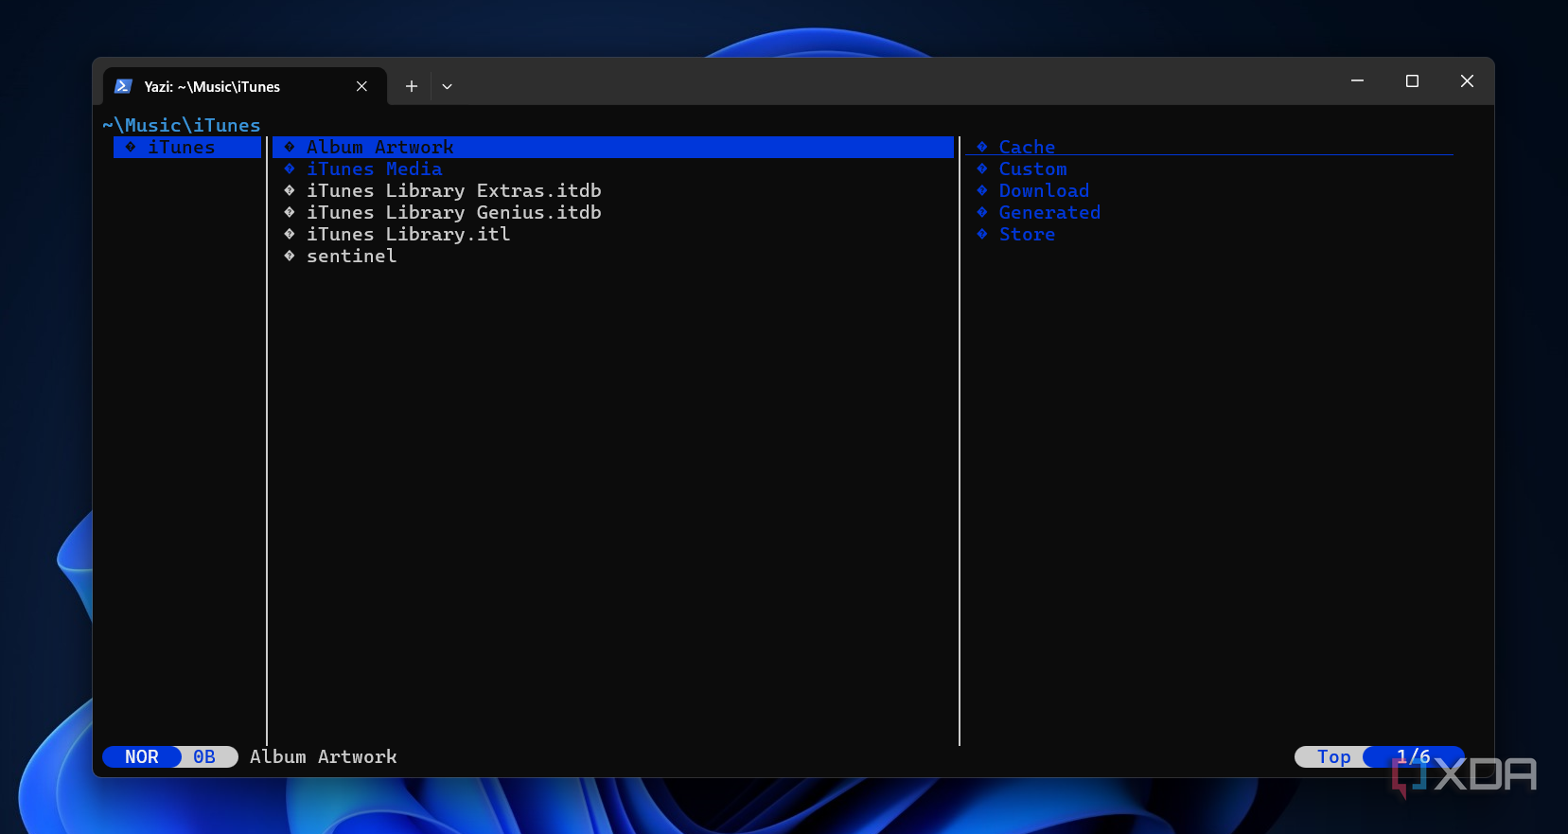Open the terminal profile dropdown

click(447, 86)
